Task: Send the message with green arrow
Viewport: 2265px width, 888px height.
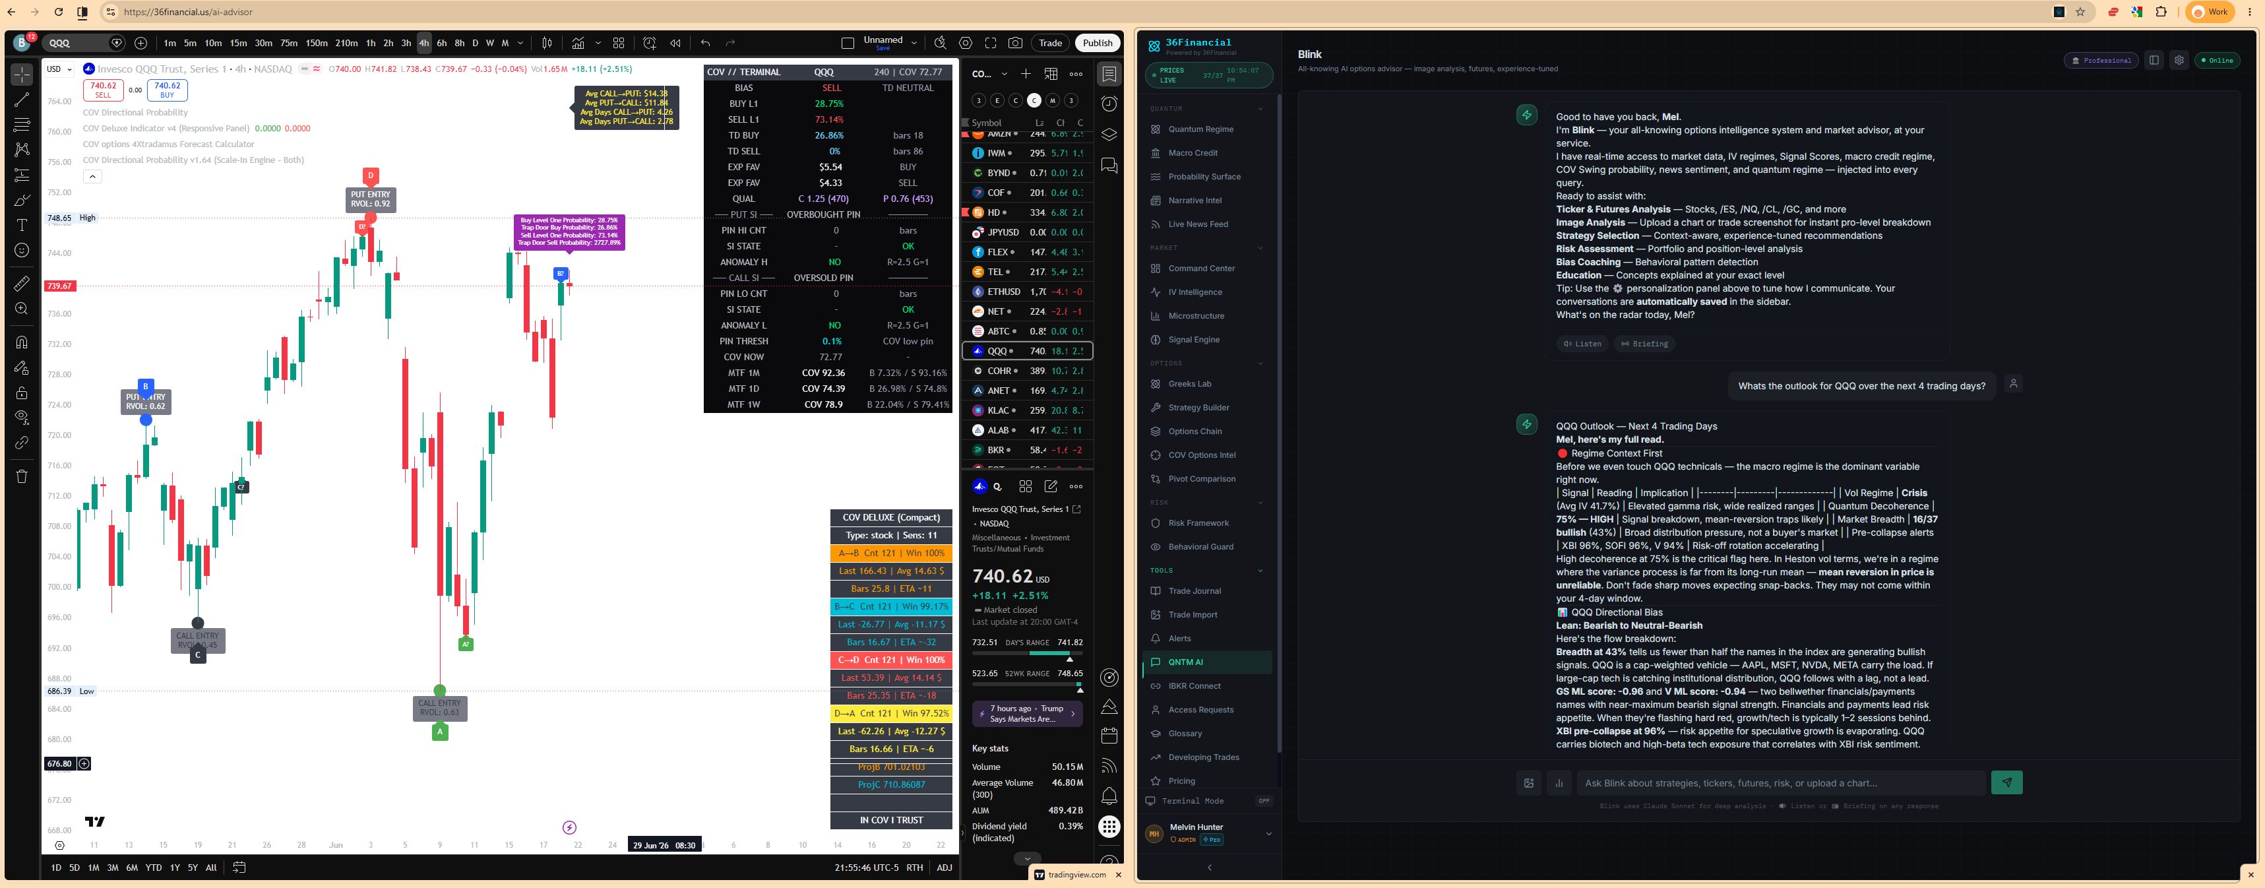Action: coord(2006,782)
